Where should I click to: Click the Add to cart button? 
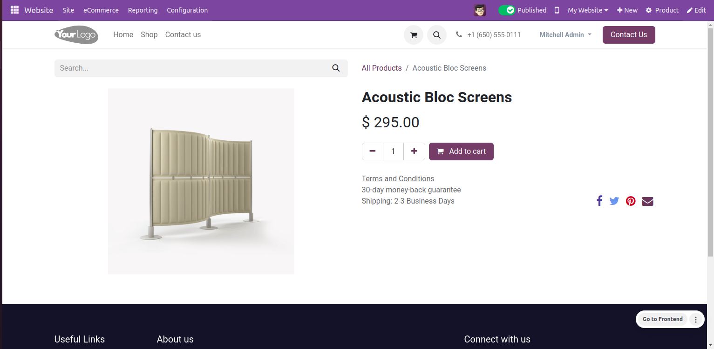point(461,151)
